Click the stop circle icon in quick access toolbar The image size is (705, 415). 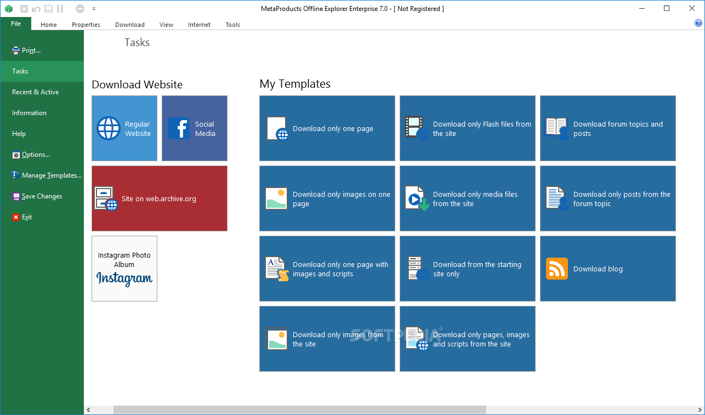point(80,9)
